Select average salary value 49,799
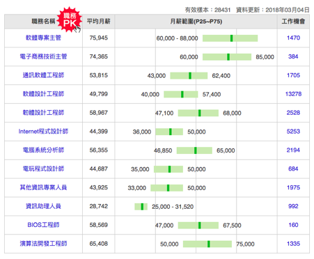This screenshot has height=259, width=314. coord(99,94)
